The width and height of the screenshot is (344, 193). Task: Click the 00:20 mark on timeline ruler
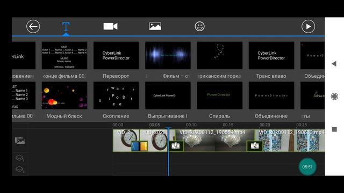point(264,125)
